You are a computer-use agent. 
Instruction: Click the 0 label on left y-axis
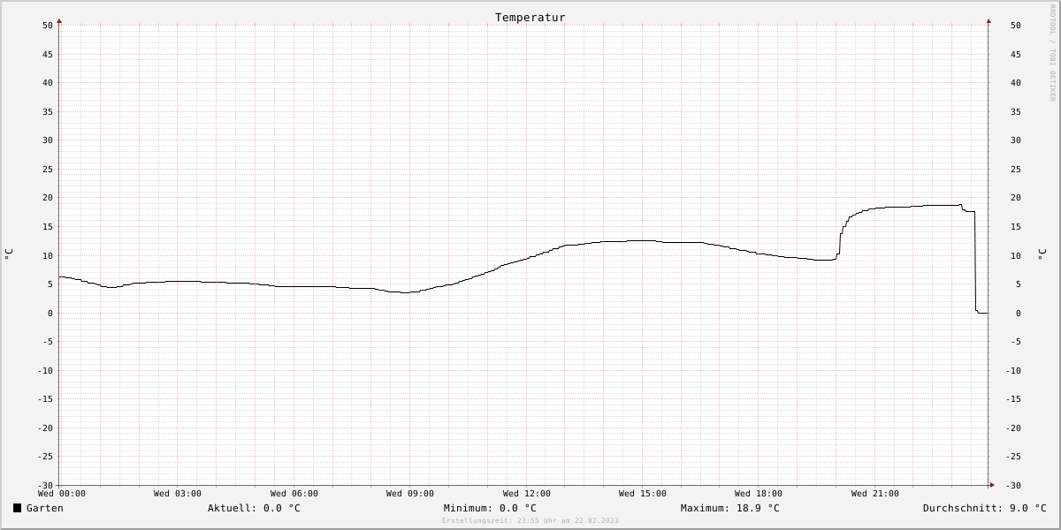50,313
